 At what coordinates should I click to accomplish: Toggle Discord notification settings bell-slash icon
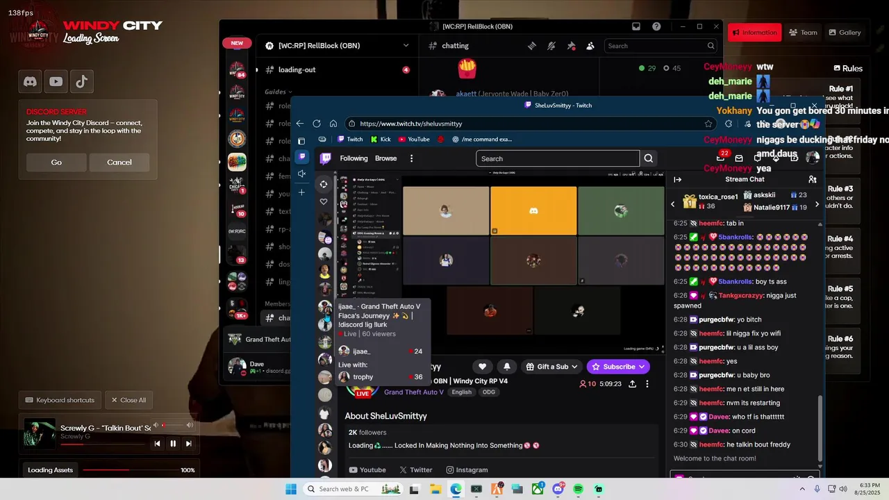tap(551, 46)
